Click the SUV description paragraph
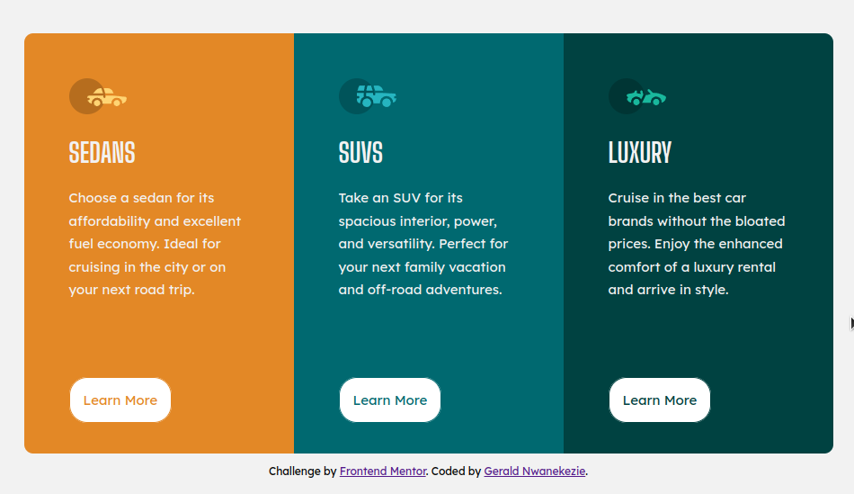The height and width of the screenshot is (494, 854). [423, 244]
